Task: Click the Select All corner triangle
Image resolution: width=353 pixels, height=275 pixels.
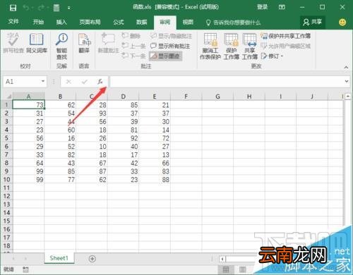Action: [x=8, y=97]
